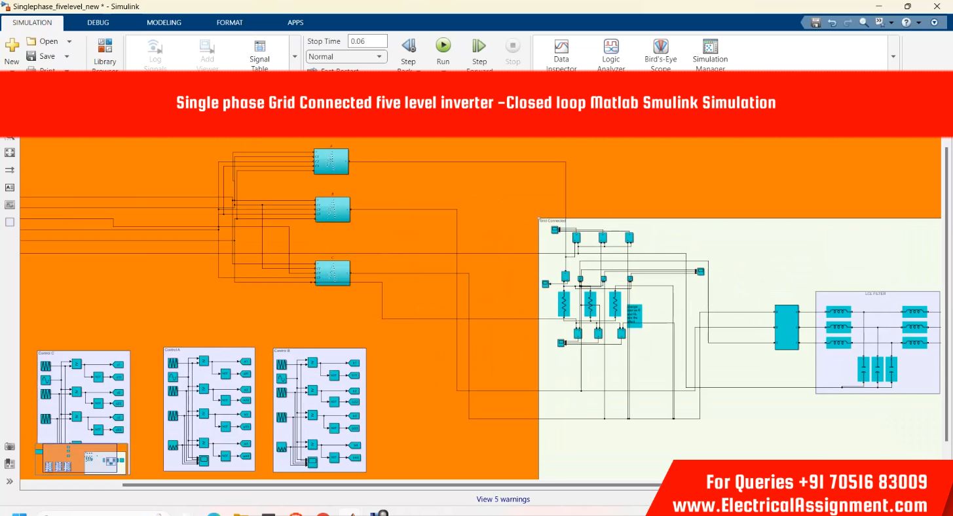Click the Stop Time input field

(367, 41)
